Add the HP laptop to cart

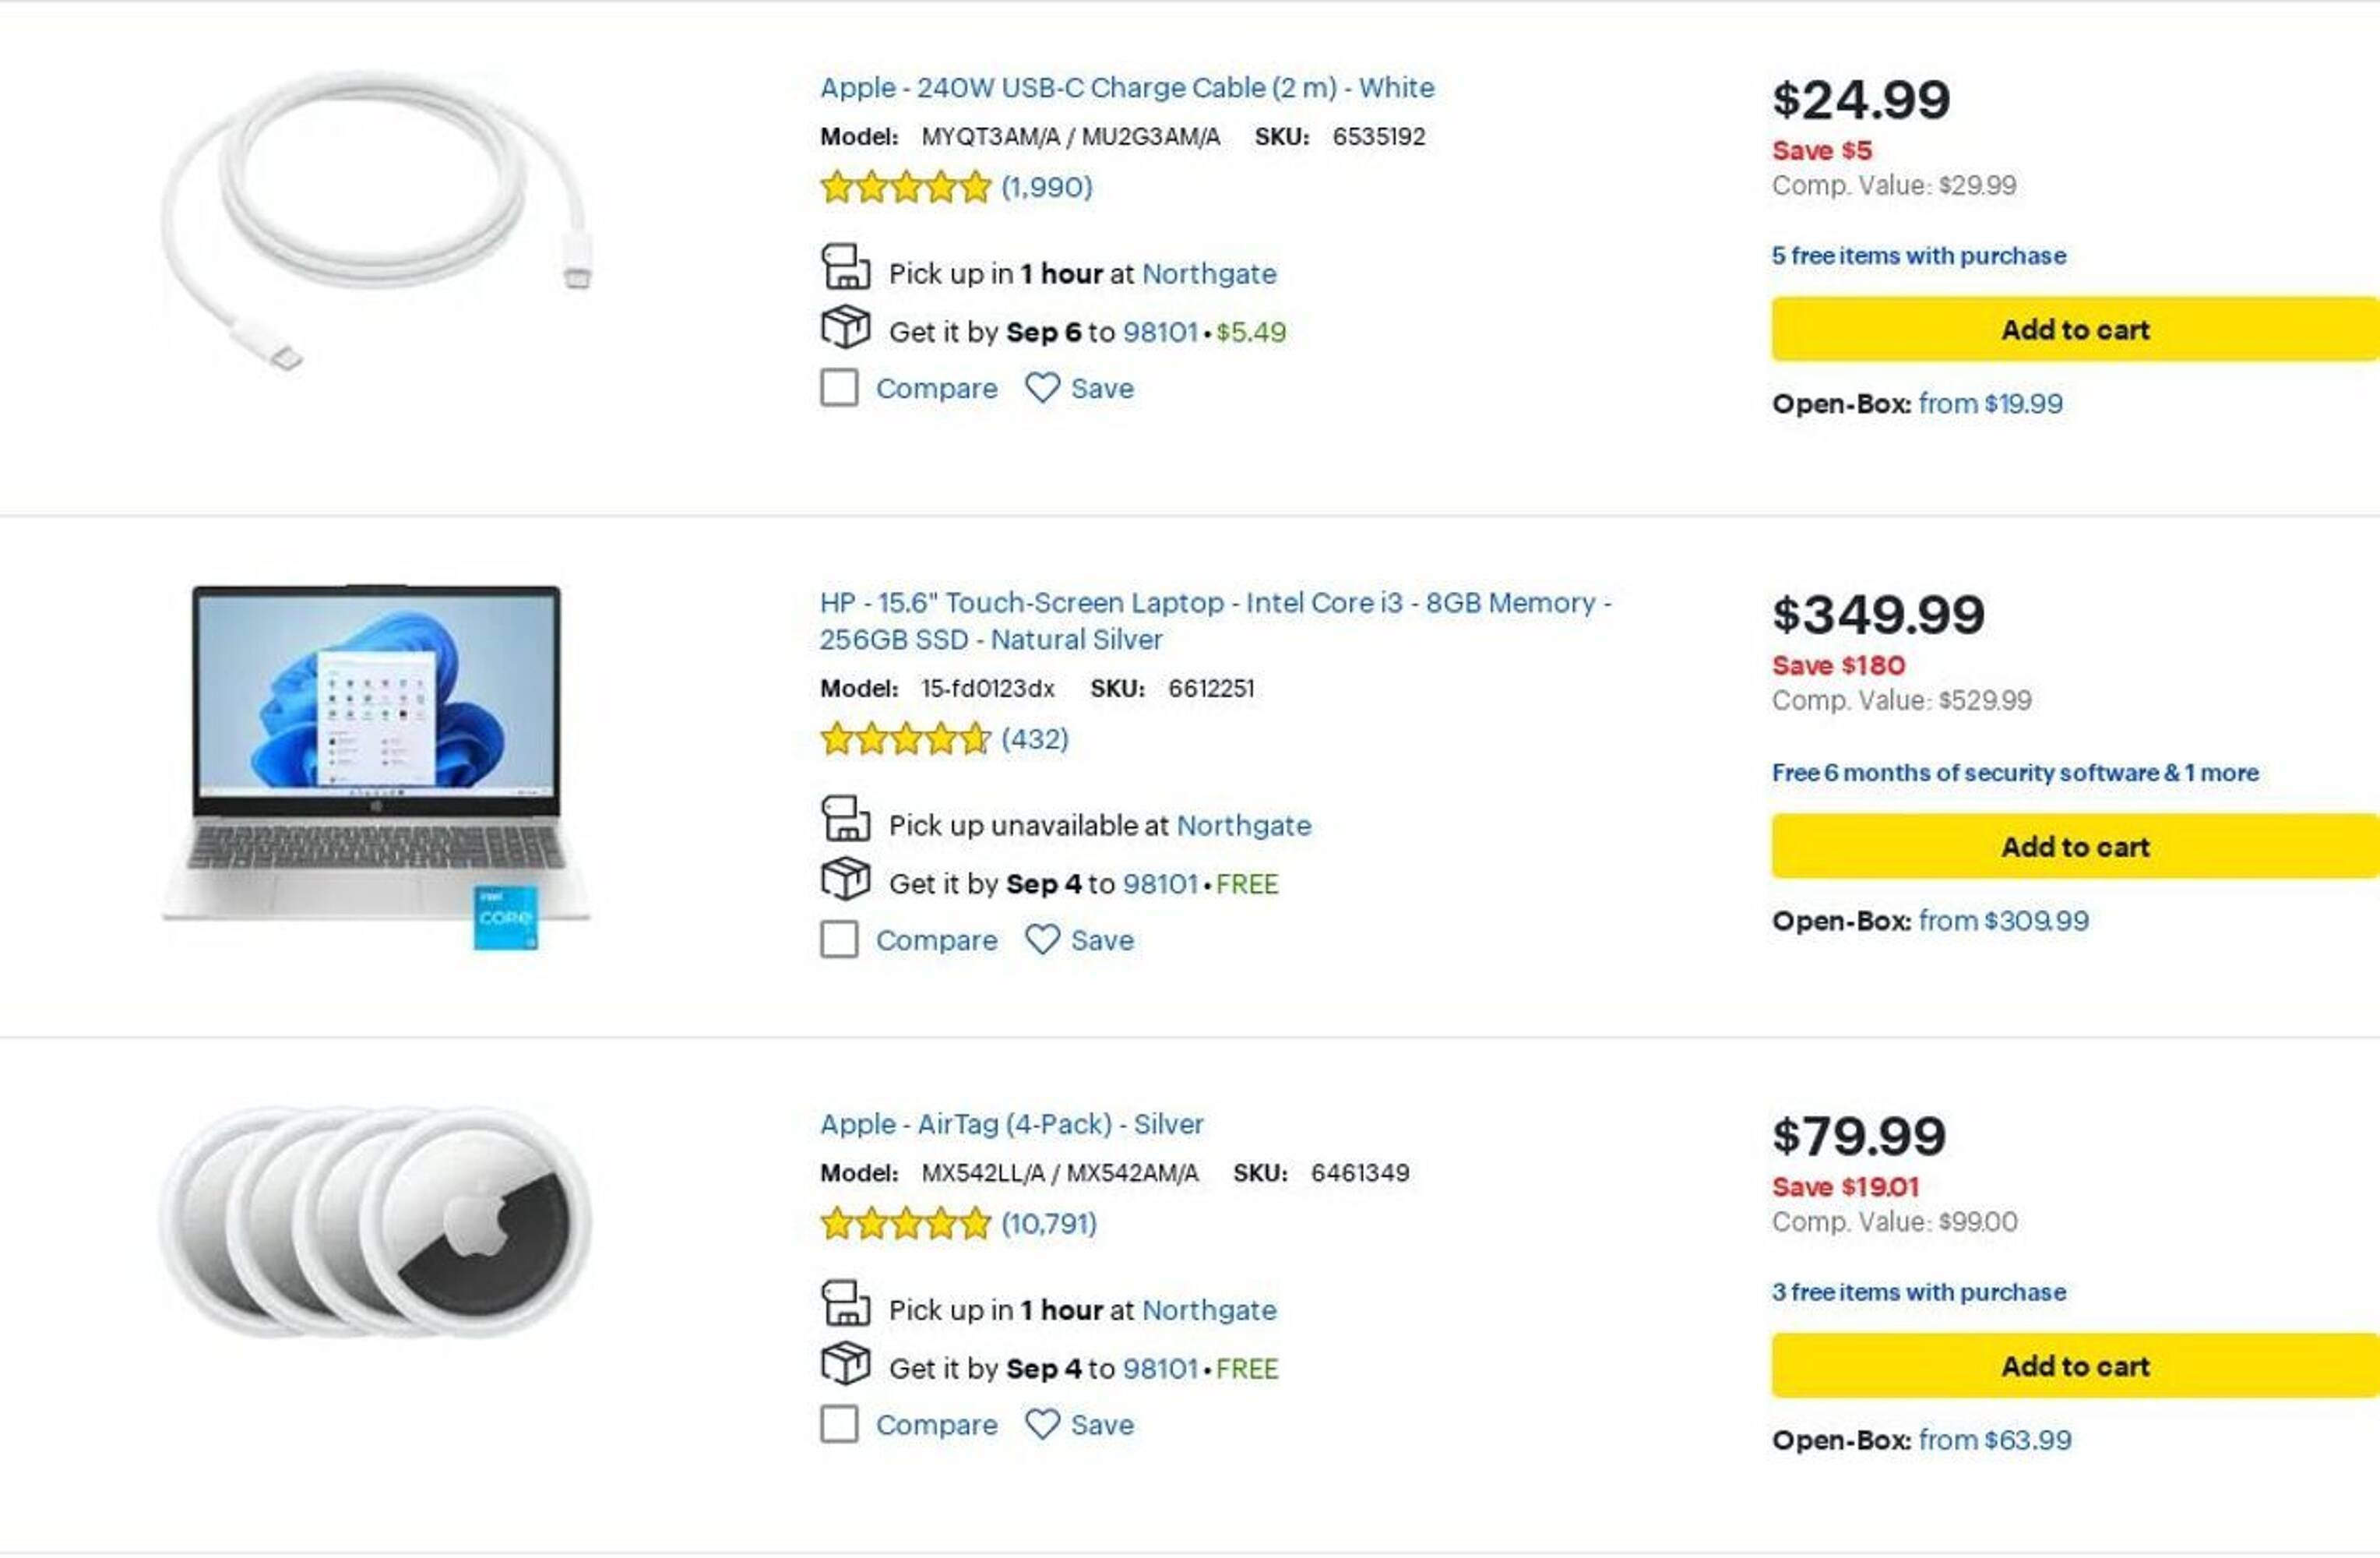pyautogui.click(x=2074, y=847)
